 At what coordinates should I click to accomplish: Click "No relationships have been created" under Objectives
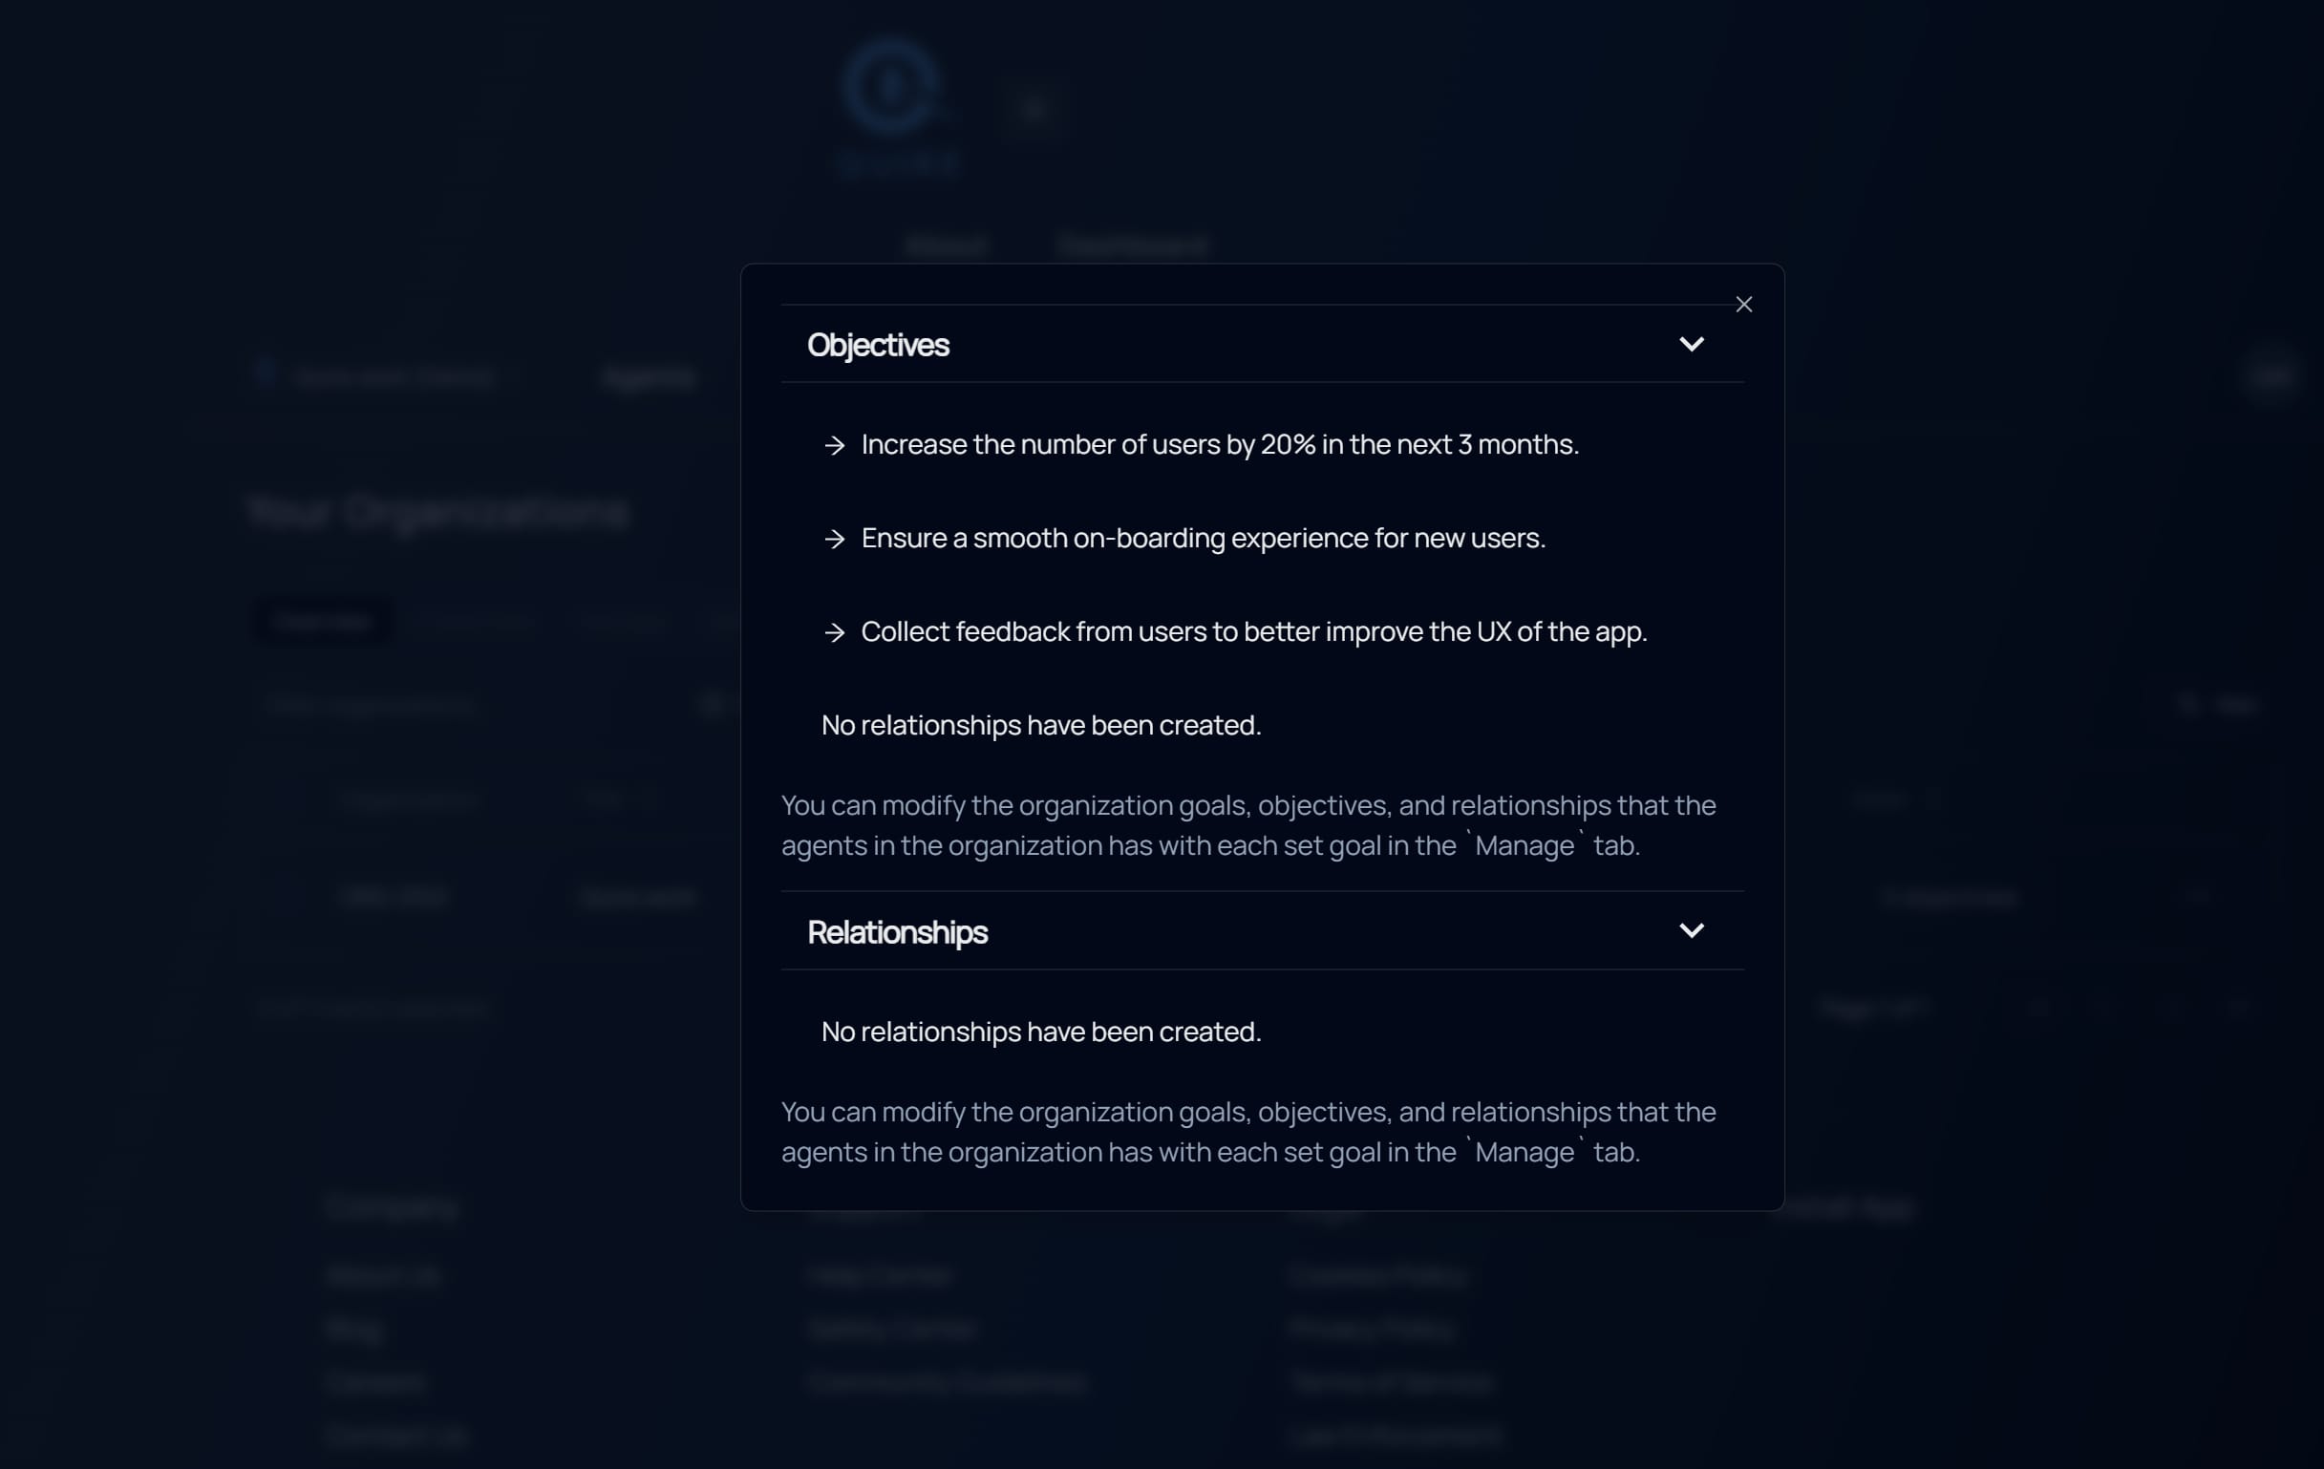(x=1040, y=726)
